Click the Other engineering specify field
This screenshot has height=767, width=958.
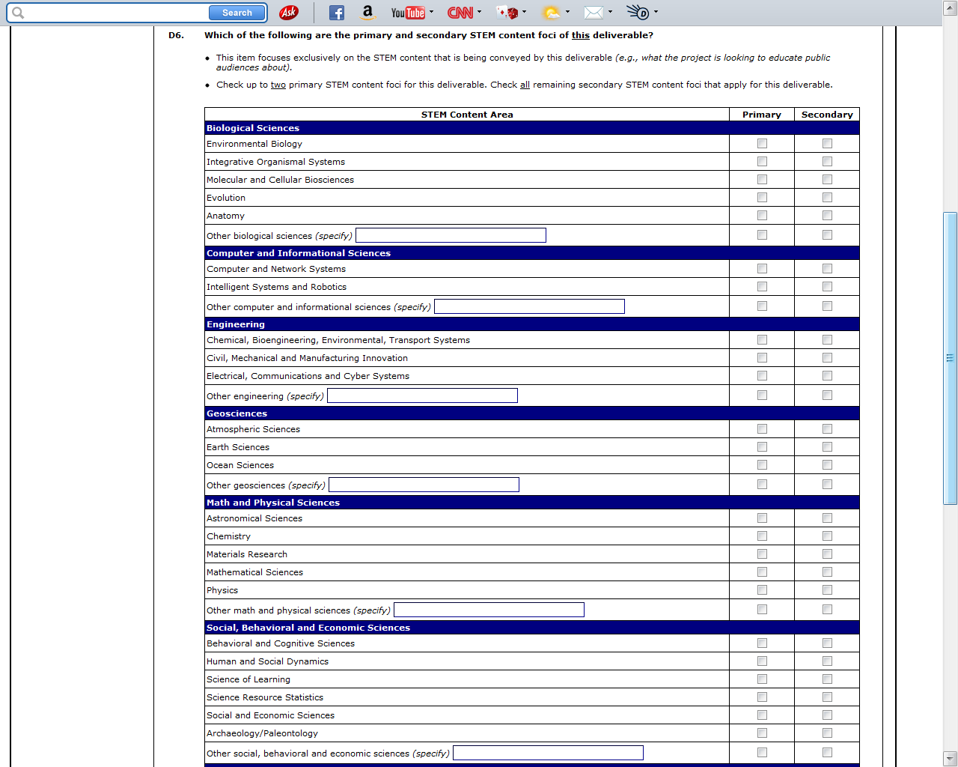(x=422, y=395)
